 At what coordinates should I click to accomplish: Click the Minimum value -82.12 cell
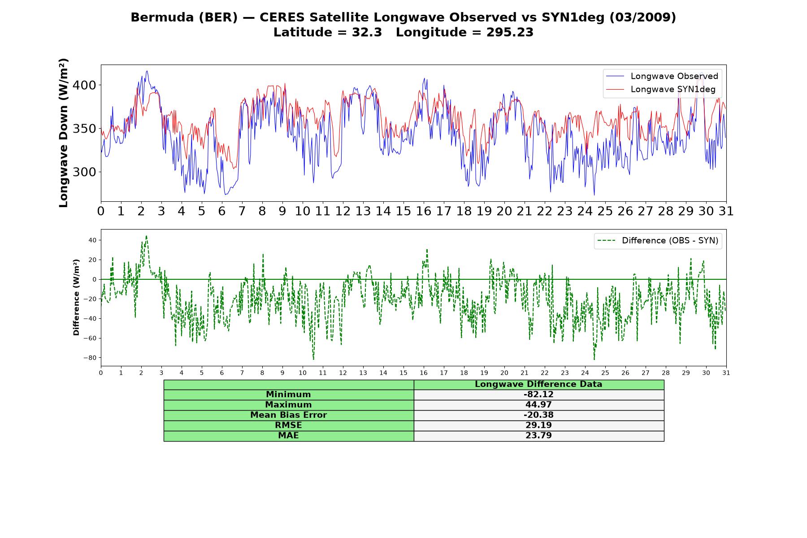pyautogui.click(x=538, y=395)
